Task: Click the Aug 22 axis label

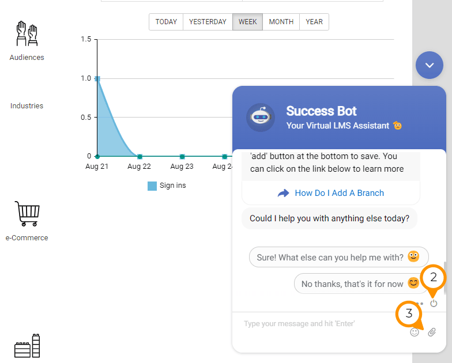Action: (x=140, y=166)
